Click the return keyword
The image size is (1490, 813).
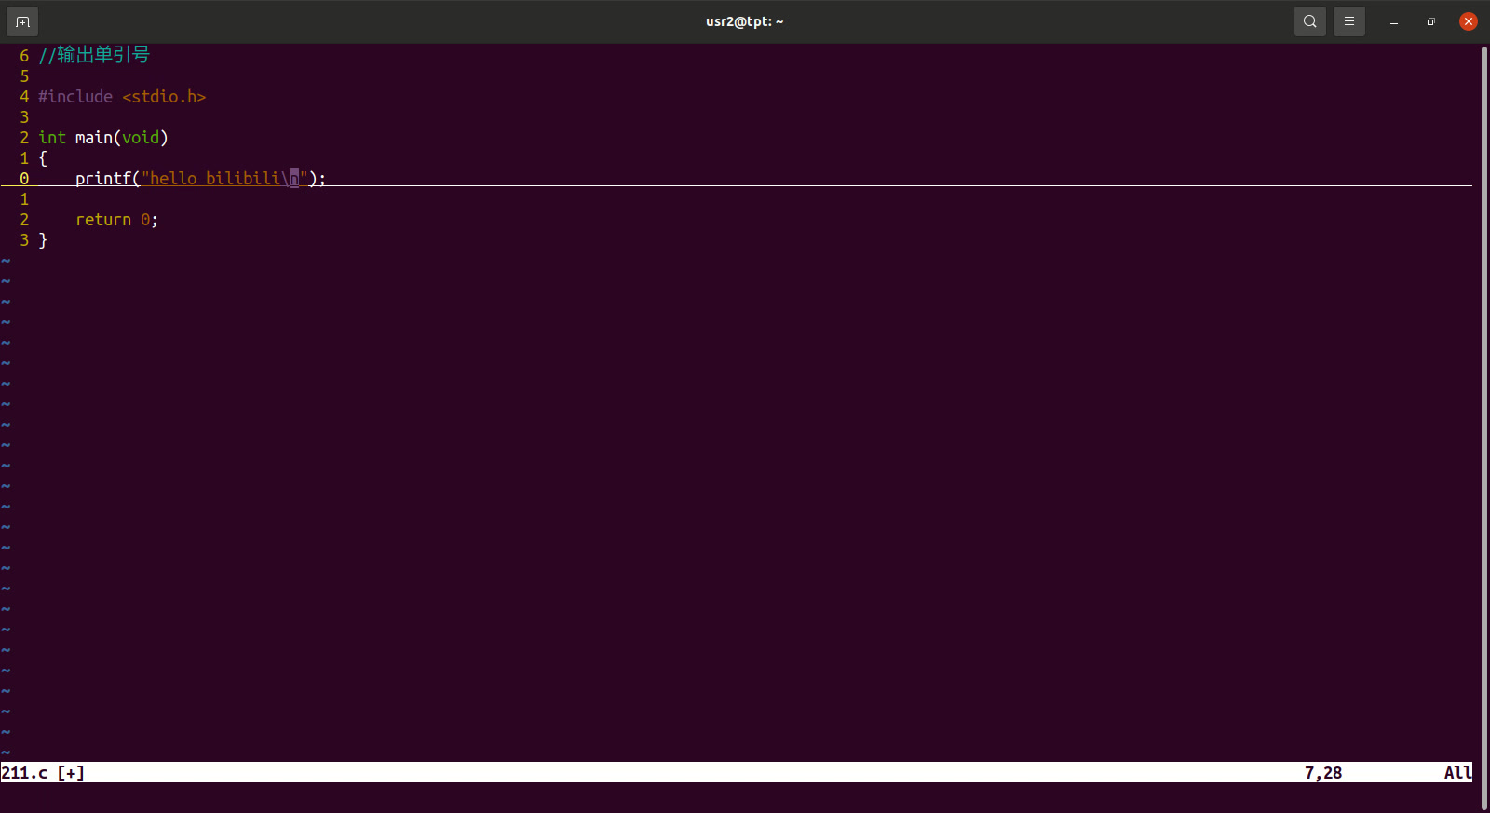coord(103,220)
